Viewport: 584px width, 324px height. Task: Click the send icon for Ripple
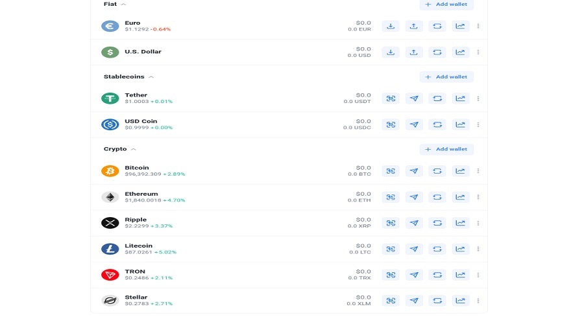tap(413, 223)
